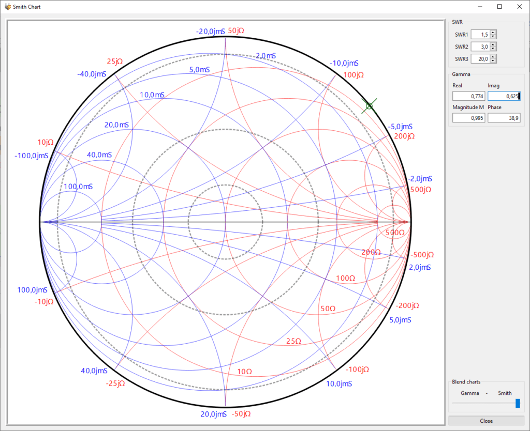Click the 50Ω resistance label

(328, 309)
